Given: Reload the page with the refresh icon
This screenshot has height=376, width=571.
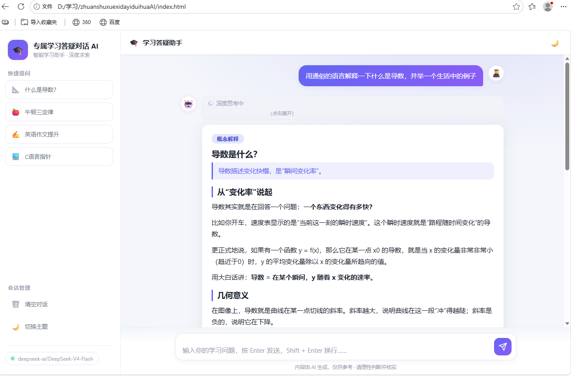Looking at the screenshot, I should [21, 7].
